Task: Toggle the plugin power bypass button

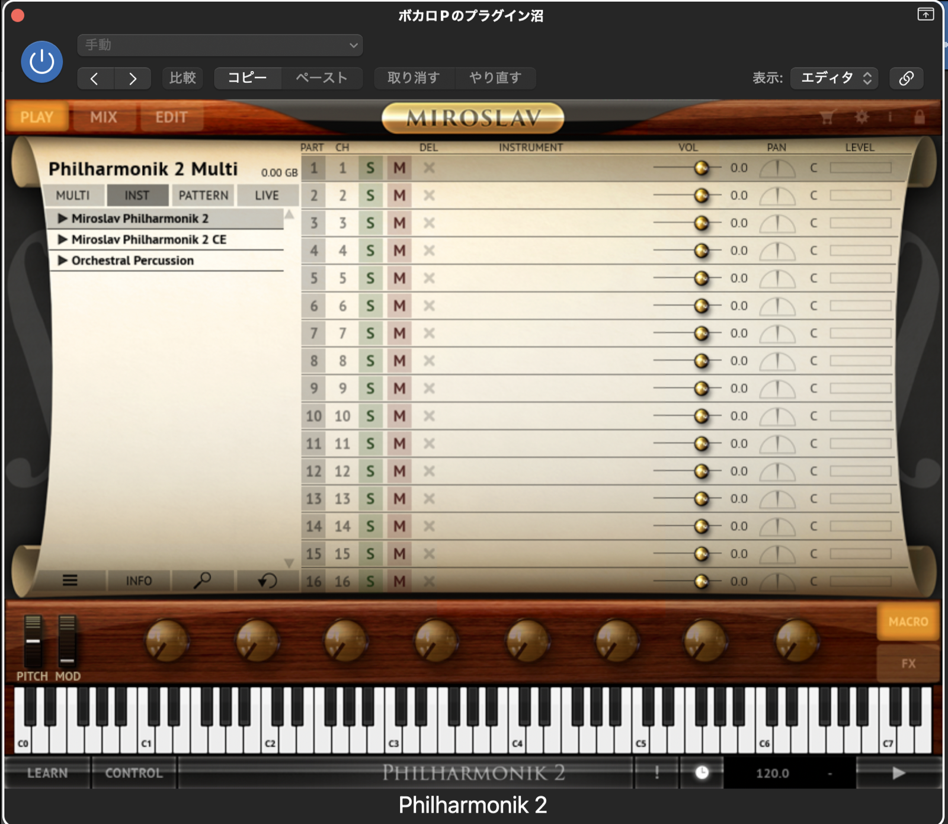Action: 41,62
